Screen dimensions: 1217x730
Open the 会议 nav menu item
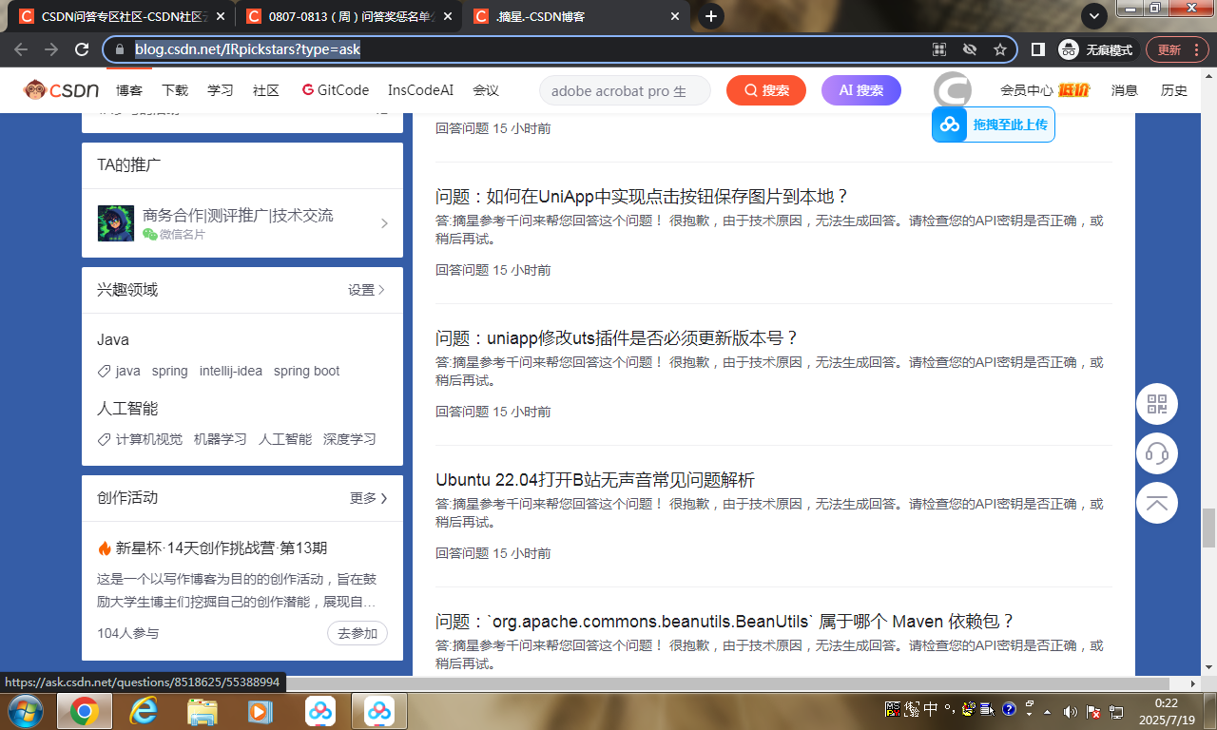(x=486, y=90)
